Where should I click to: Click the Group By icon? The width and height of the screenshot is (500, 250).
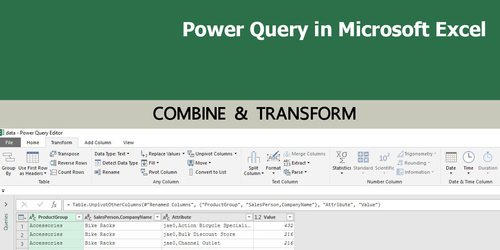8,157
